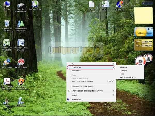The image size is (155, 116).
Task: Click the 145,836 USD amount field
Action: [x=147, y=46]
